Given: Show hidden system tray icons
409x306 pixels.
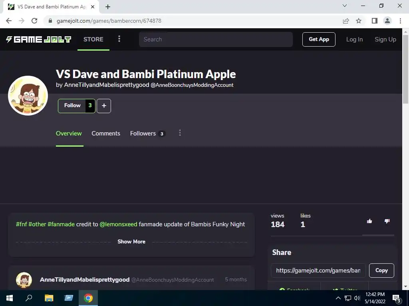Looking at the screenshot, I should 338,298.
